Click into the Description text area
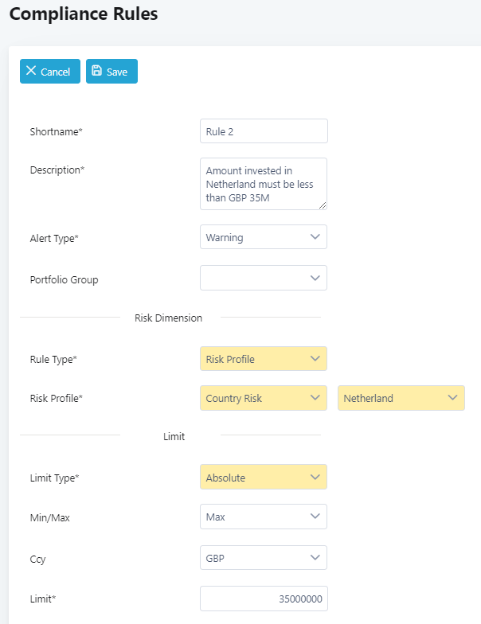The height and width of the screenshot is (624, 481). pos(264,184)
